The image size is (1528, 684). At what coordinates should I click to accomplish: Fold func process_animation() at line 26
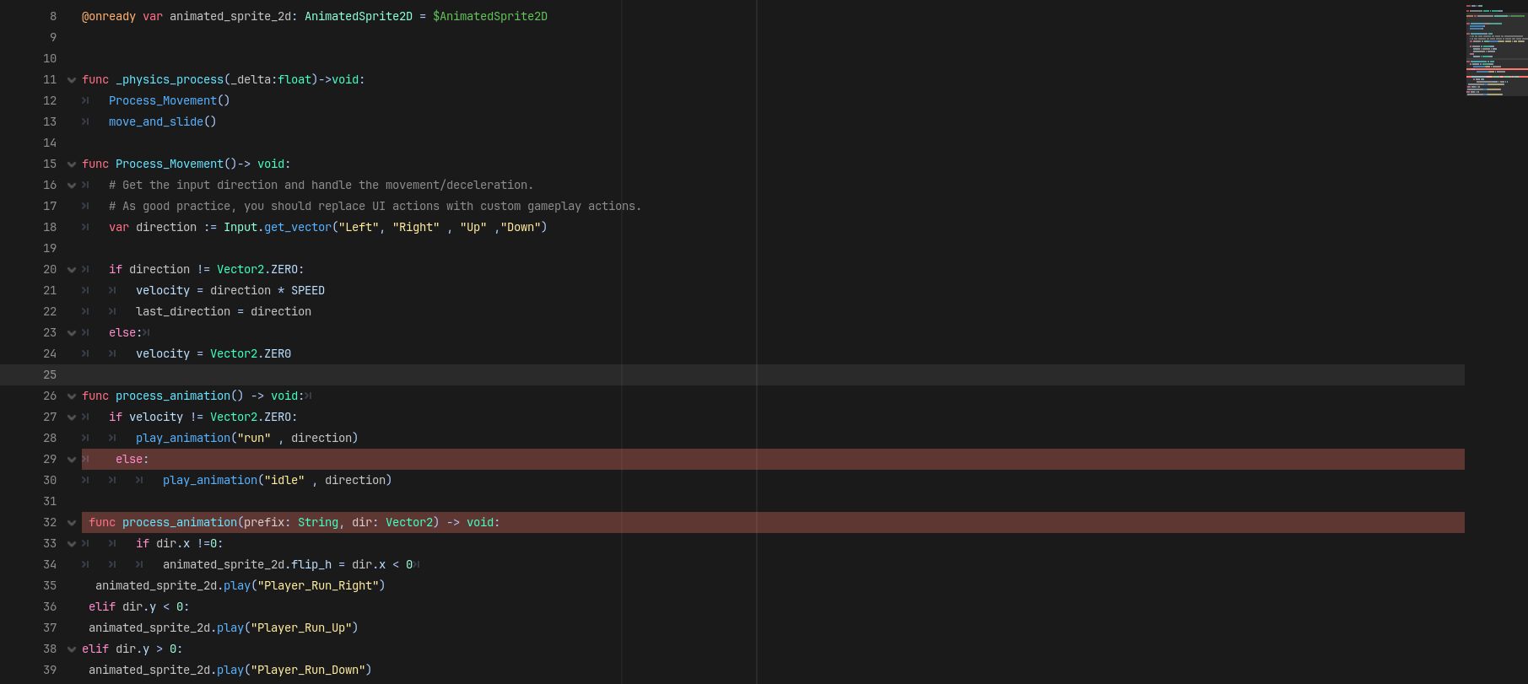(x=72, y=396)
